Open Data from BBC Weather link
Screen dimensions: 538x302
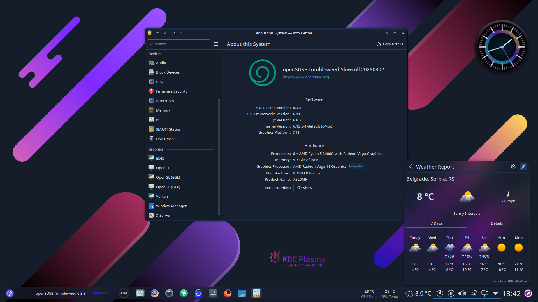coord(510,281)
